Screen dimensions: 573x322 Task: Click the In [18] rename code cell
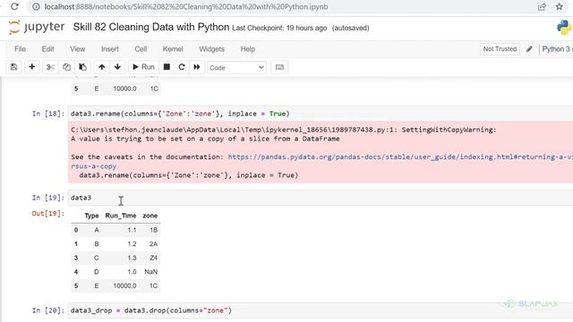point(321,114)
